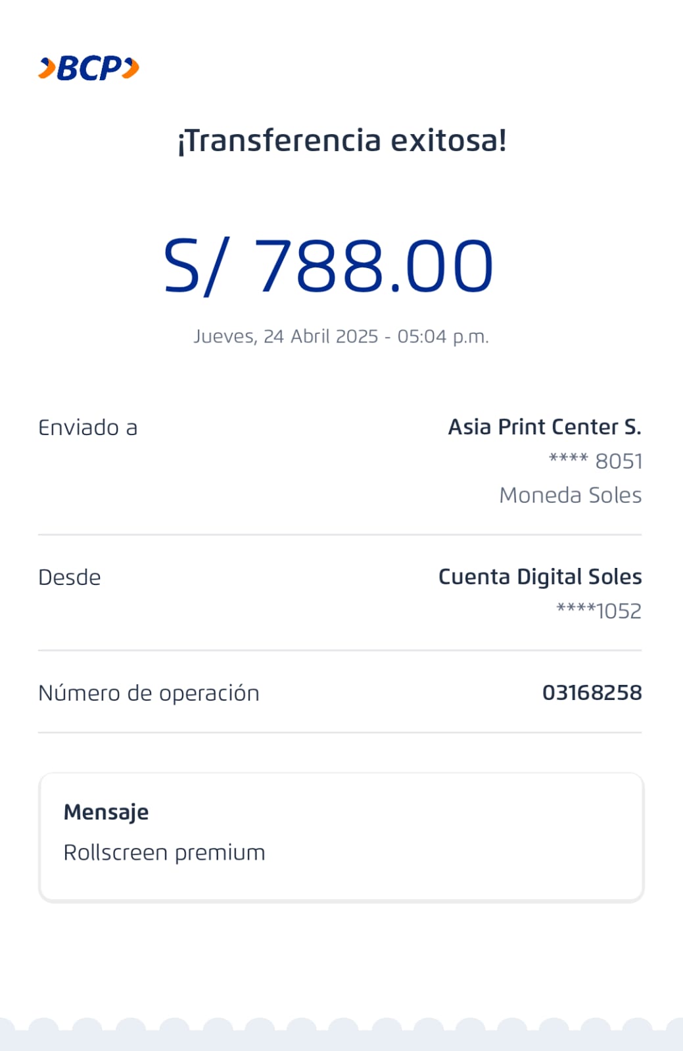
Task: Select the Rollscreen premium message text
Action: point(164,853)
